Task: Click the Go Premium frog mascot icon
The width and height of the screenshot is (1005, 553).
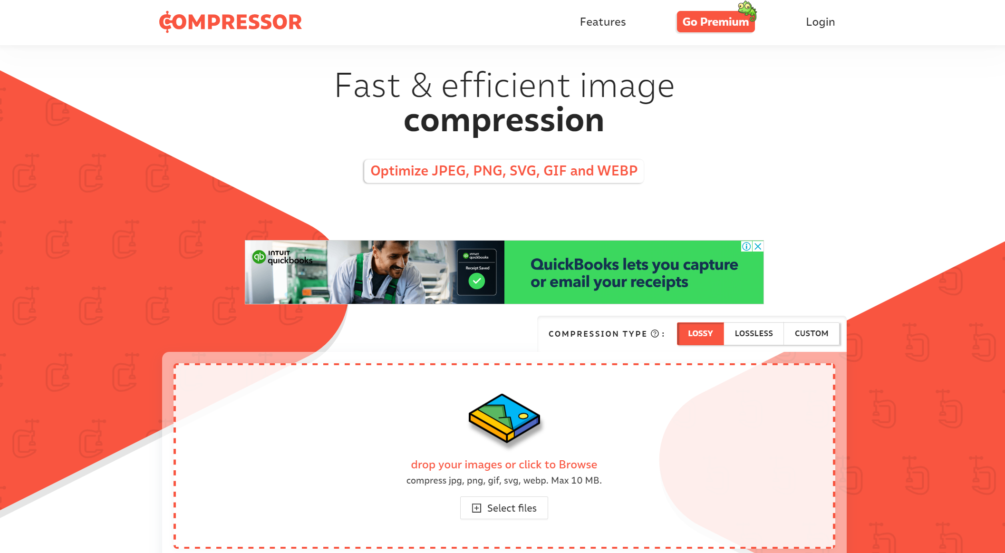Action: click(748, 10)
